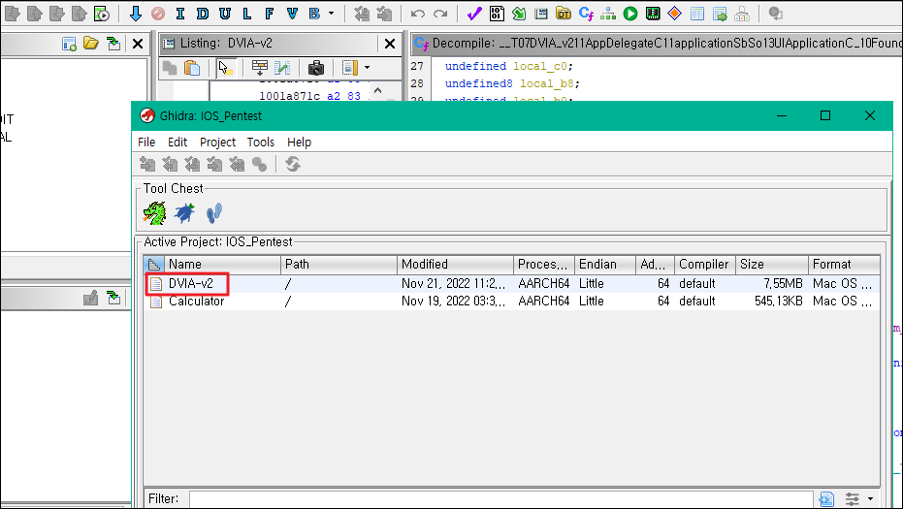
Task: Sort project files by Compiler column
Action: tap(705, 264)
